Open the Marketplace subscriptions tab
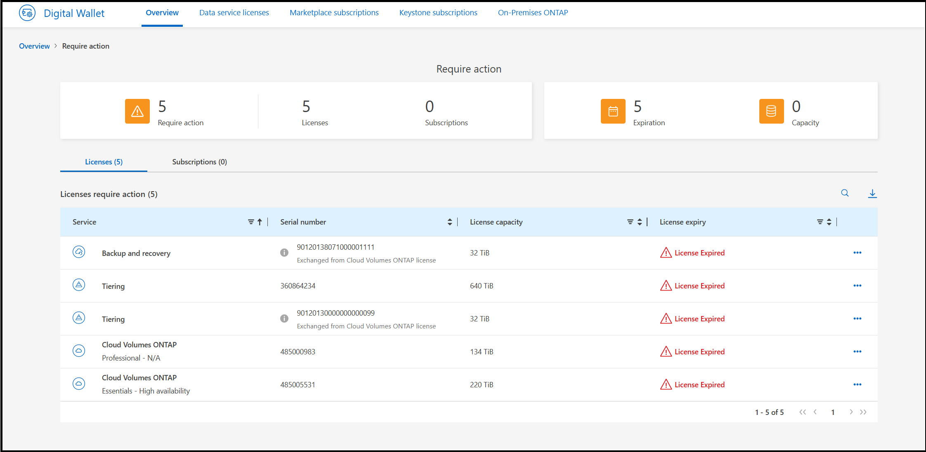Viewport: 926px width, 452px height. pos(334,13)
